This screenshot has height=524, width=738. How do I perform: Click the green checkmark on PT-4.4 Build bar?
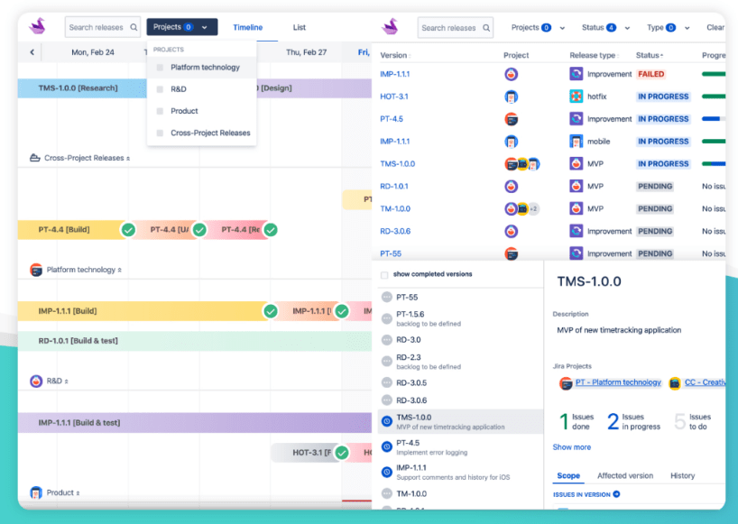click(127, 230)
